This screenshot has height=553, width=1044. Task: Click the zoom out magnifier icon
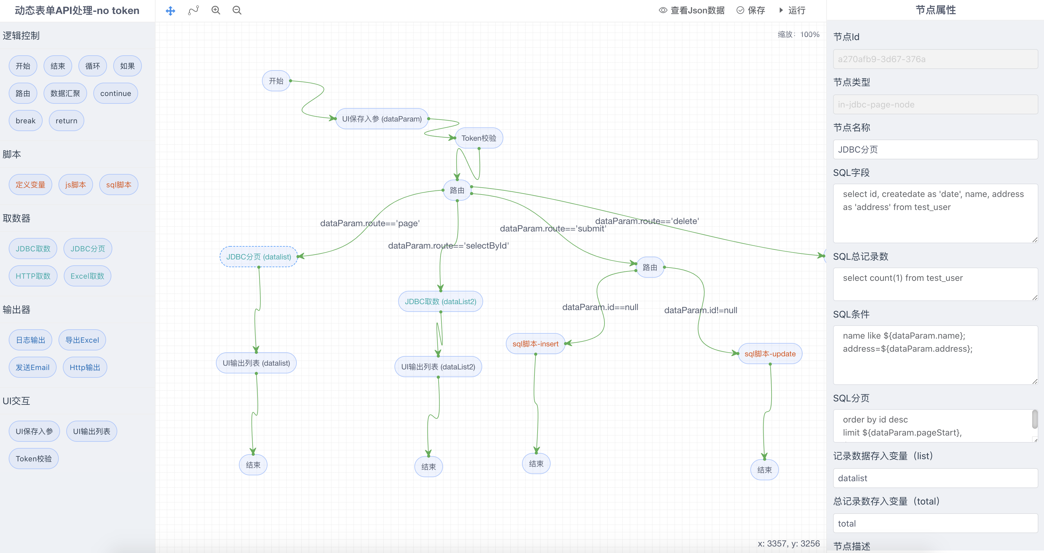237,11
